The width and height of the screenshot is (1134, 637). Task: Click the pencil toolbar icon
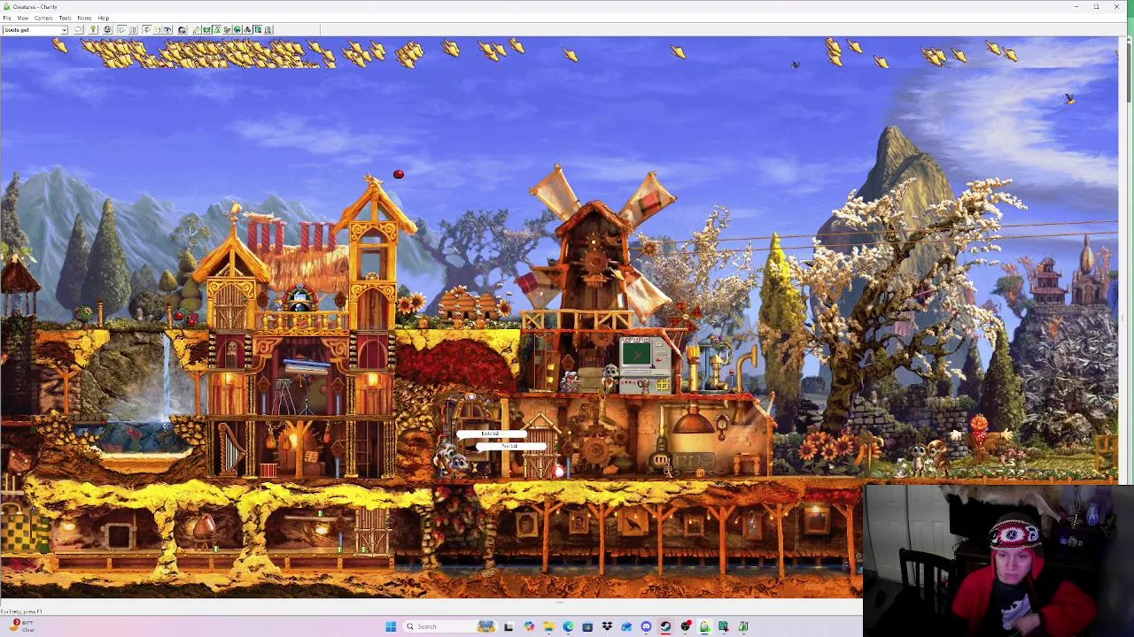tap(196, 30)
